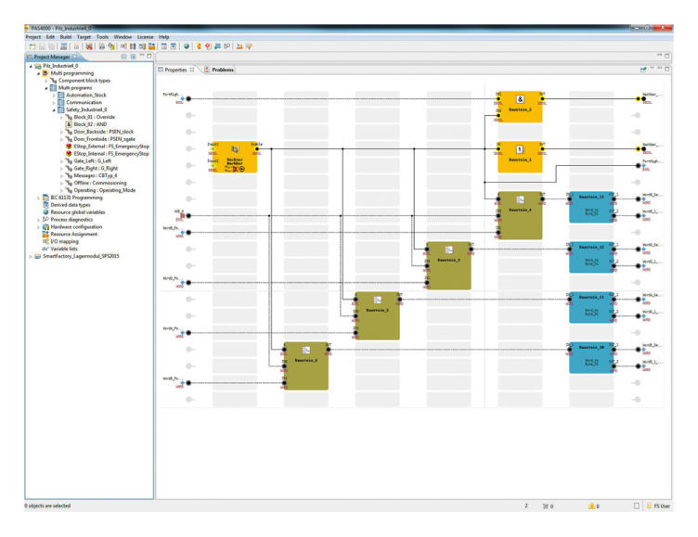Expand the SmartFactory_Lagermodul_SPS2015 project
Viewport: 698px width, 537px height.
point(31,256)
